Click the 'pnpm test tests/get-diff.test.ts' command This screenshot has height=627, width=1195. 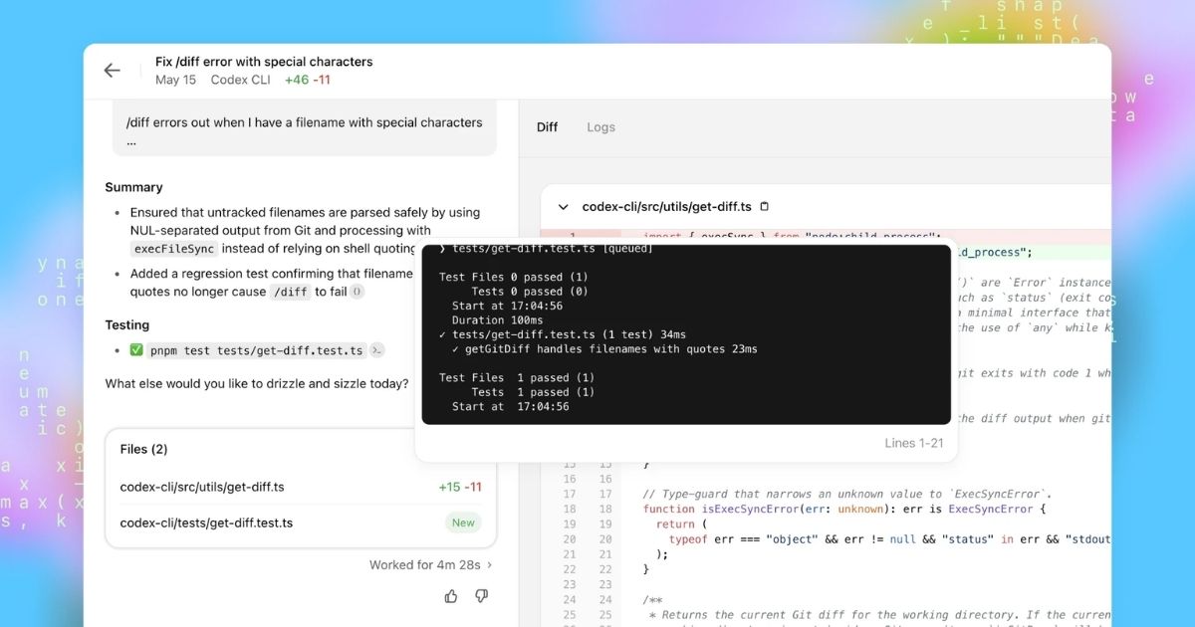coord(256,350)
